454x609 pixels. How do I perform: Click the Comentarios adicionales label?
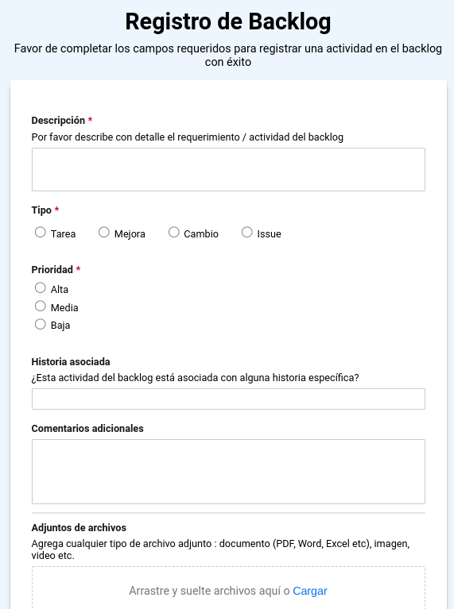pos(87,429)
